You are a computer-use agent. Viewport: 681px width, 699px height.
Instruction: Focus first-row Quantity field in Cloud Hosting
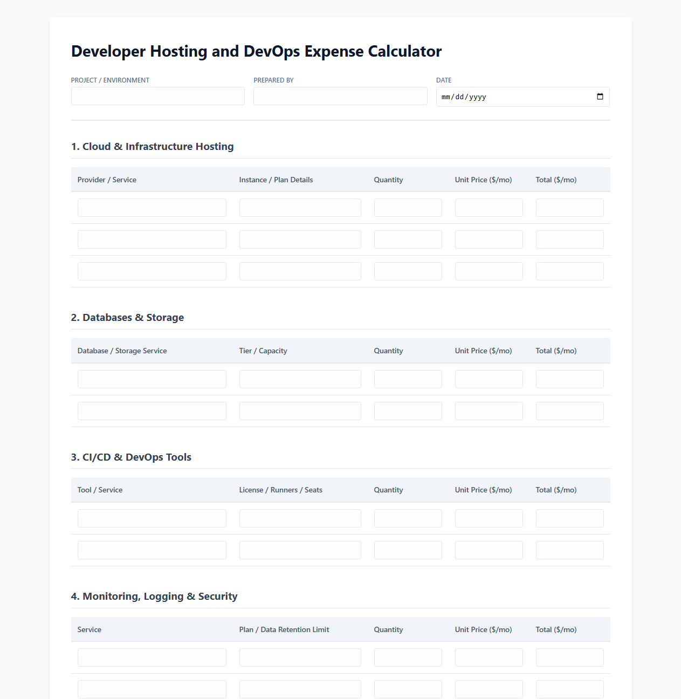click(408, 208)
